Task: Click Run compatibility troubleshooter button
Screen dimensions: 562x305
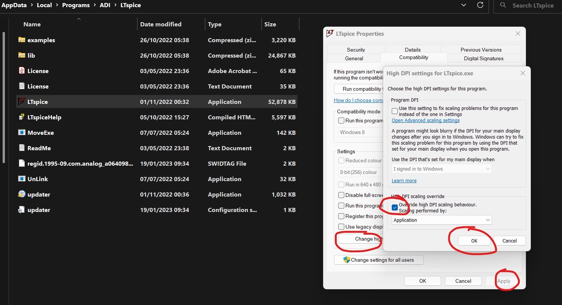Action: [359, 89]
